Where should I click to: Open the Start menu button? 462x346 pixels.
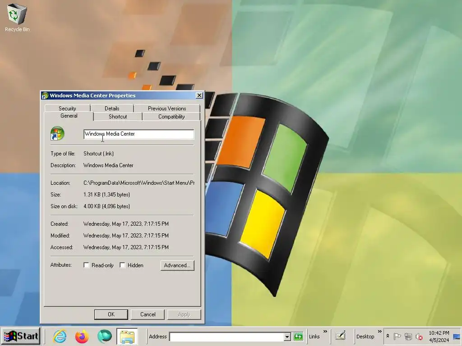pos(21,336)
